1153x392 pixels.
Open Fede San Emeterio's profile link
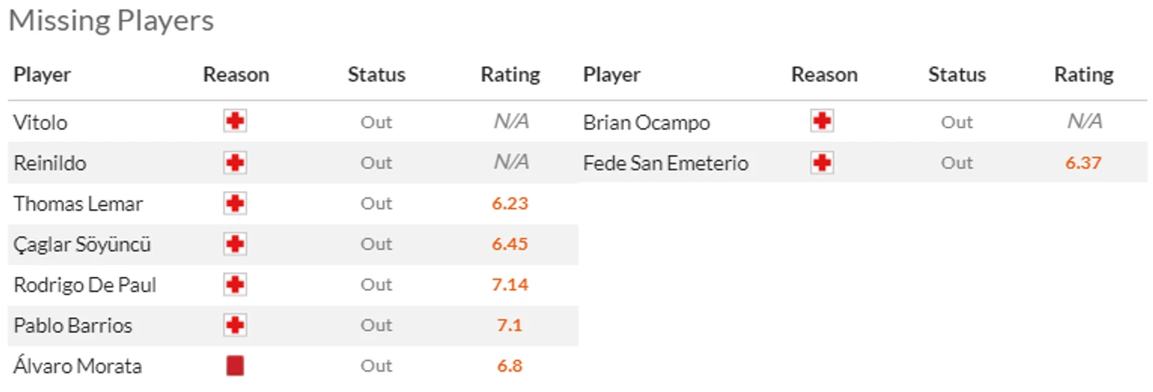tap(666, 163)
